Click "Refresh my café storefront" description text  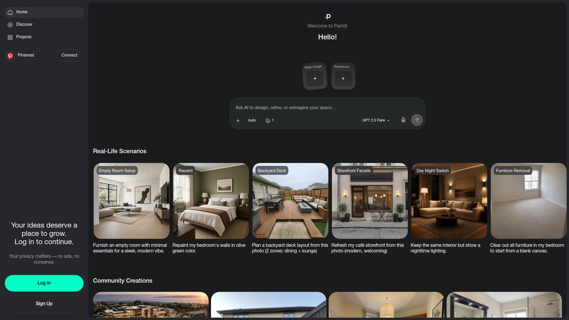[368, 248]
